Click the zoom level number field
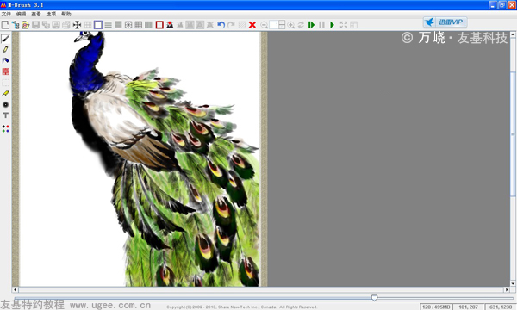Screen dimensions: 517x310 [x=274, y=25]
